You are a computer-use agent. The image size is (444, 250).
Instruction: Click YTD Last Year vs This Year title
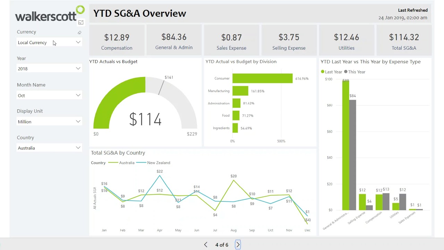coord(370,61)
